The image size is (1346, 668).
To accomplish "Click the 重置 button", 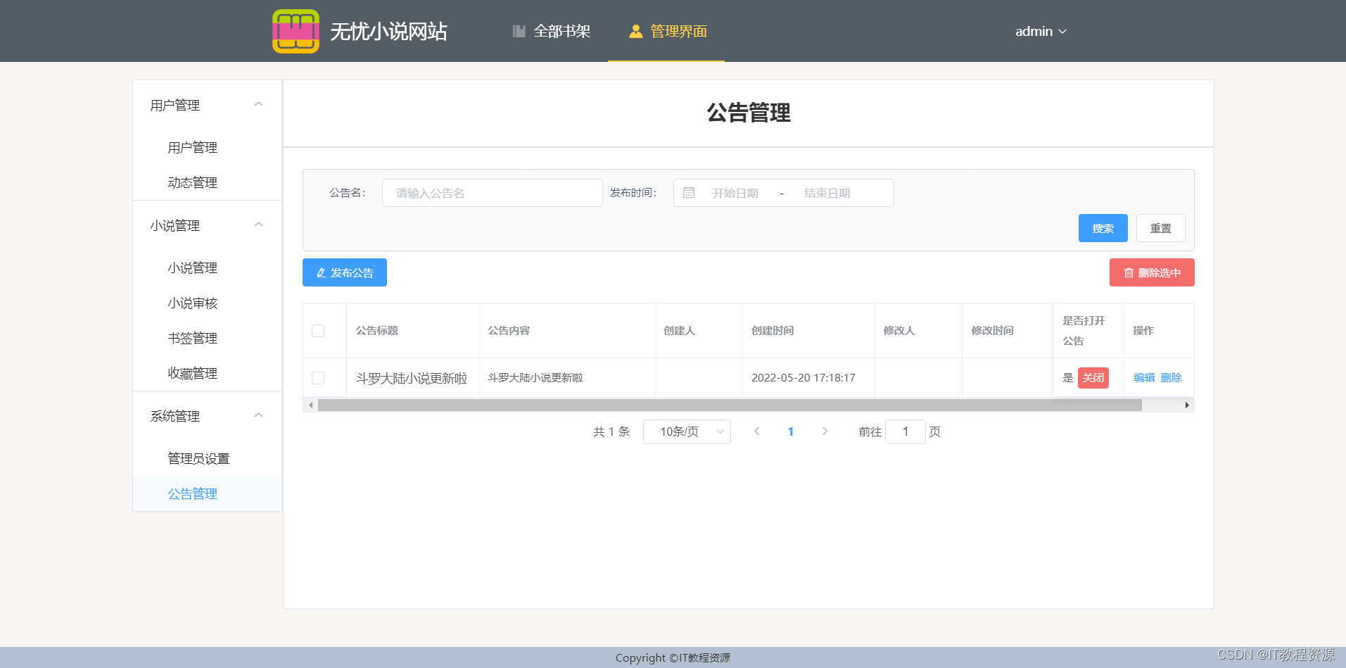I will tap(1160, 228).
